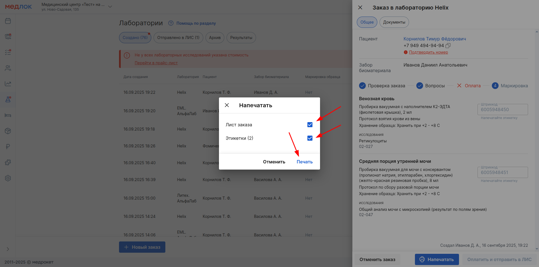Expand the medical center selector dropdown

pyautogui.click(x=110, y=7)
